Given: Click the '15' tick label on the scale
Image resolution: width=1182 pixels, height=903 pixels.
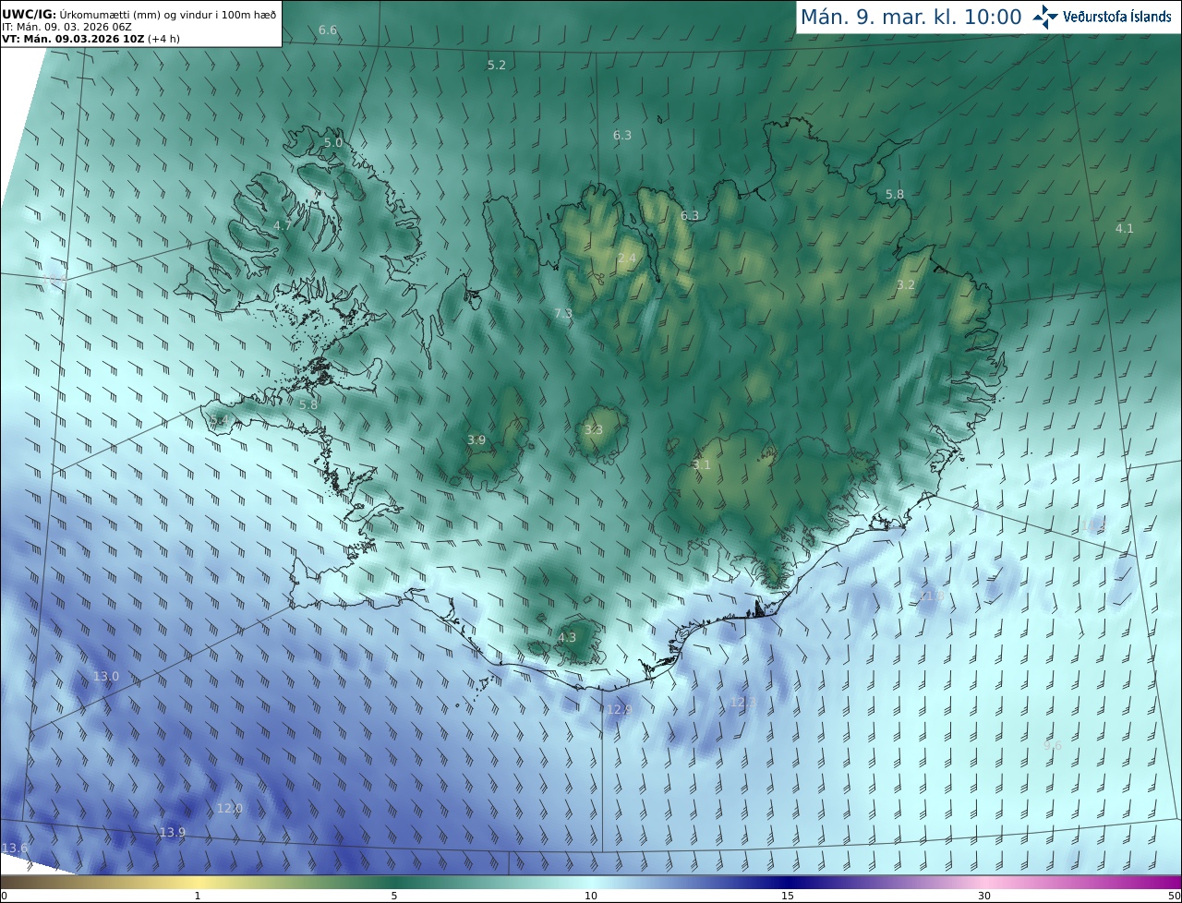Looking at the screenshot, I should [x=788, y=896].
